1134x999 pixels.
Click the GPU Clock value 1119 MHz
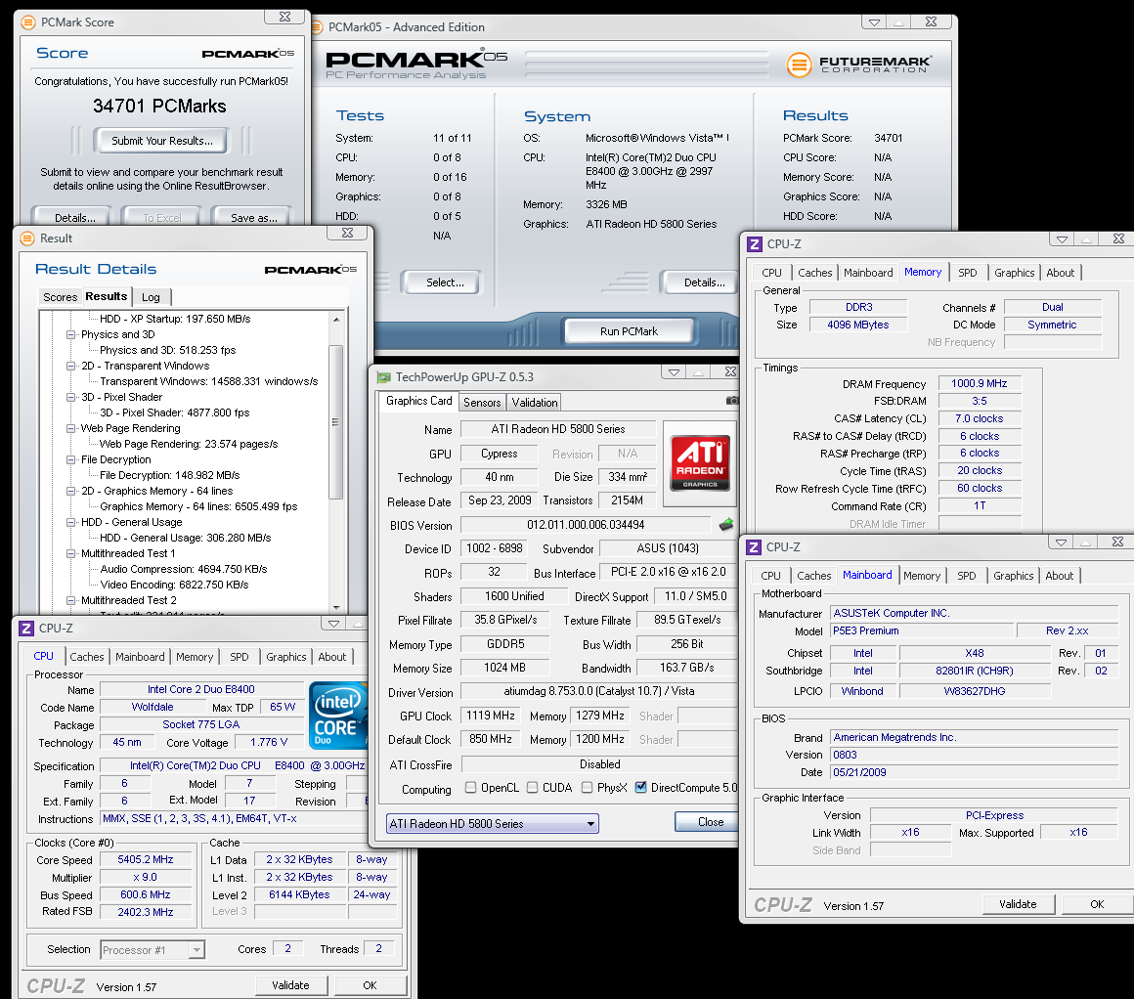pos(491,716)
